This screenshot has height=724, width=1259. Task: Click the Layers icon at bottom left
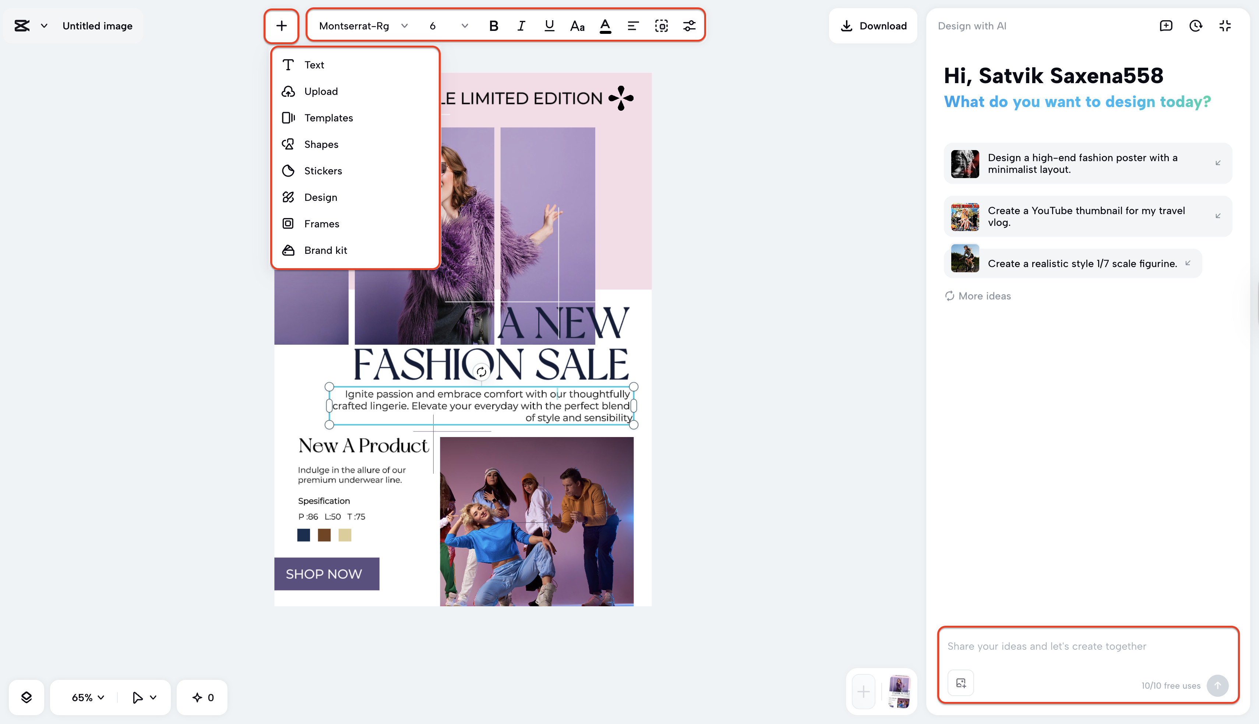pos(27,697)
